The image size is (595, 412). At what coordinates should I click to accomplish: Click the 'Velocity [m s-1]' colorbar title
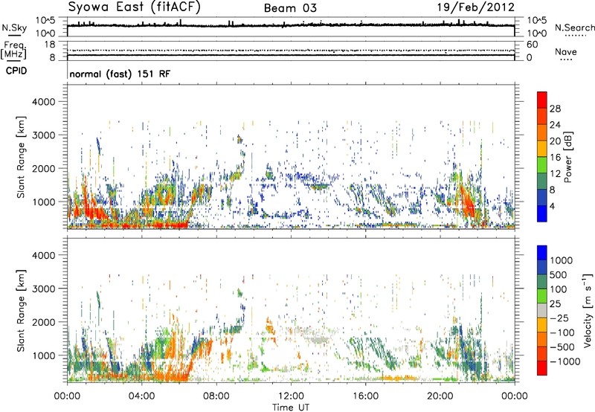point(588,310)
